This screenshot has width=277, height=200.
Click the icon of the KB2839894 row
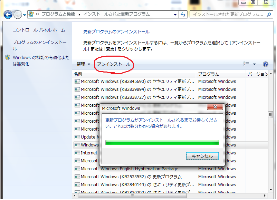77,89
